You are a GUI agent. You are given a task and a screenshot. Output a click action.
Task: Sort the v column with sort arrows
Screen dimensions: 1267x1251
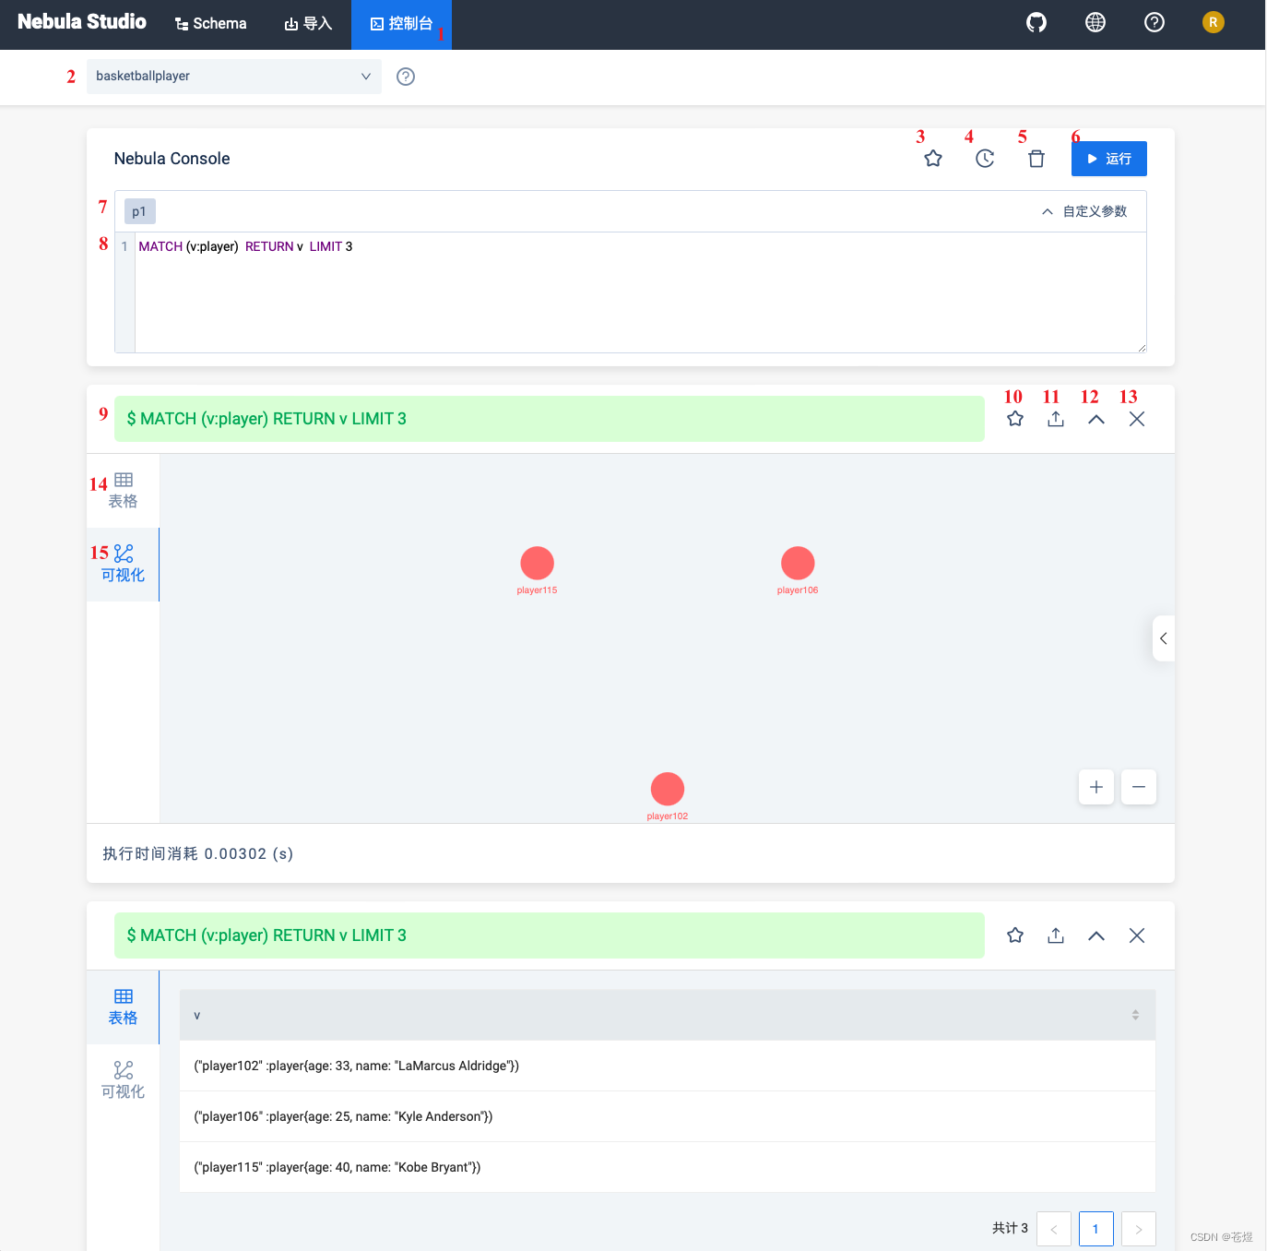click(1135, 1015)
